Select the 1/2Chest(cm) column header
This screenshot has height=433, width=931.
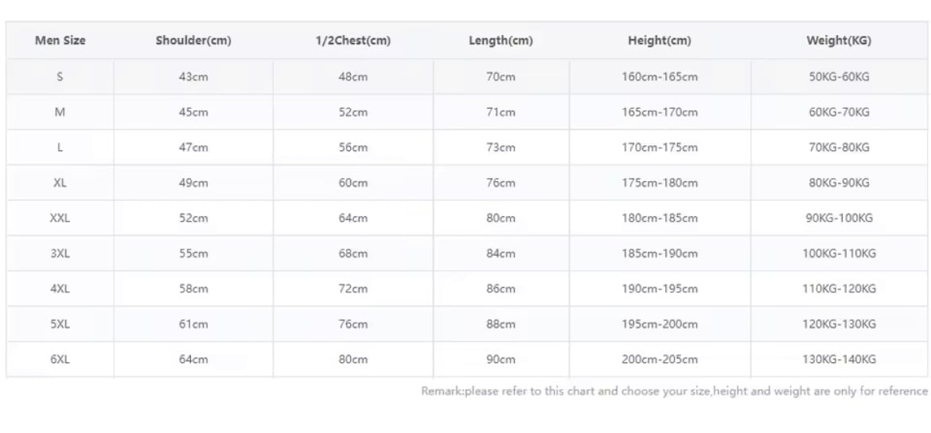[353, 41]
